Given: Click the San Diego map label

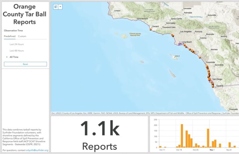Looking at the screenshot, I should (x=217, y=79).
